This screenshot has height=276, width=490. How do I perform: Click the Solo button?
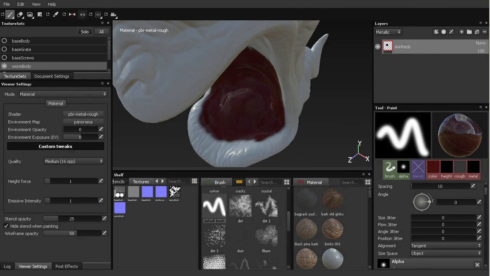click(x=85, y=32)
